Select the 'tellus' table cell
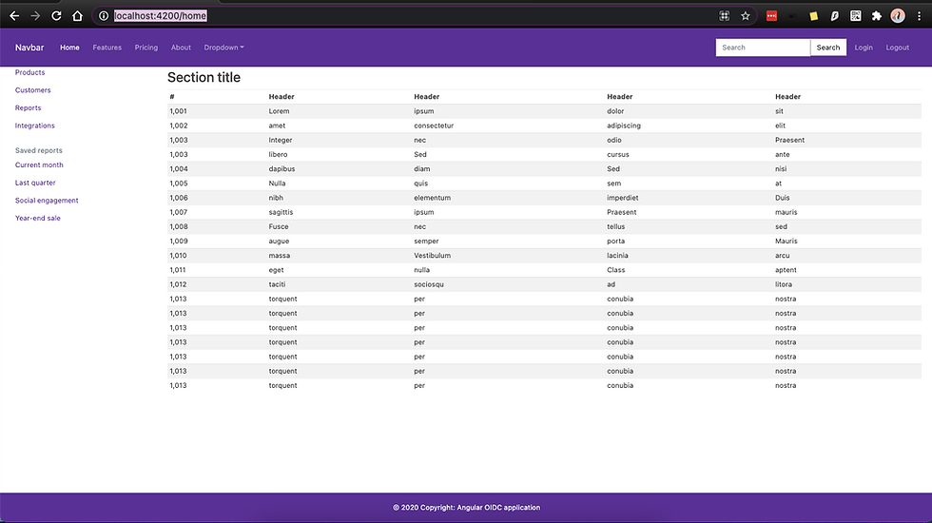Viewport: 932px width, 523px height. [x=616, y=227]
